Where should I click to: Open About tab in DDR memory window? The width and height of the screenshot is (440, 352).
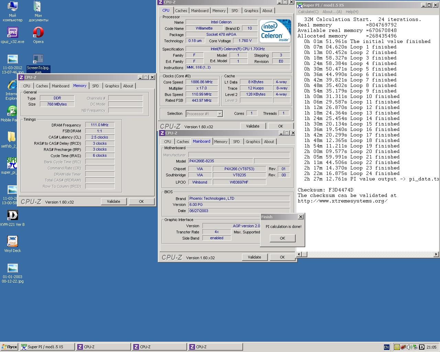pos(128,86)
